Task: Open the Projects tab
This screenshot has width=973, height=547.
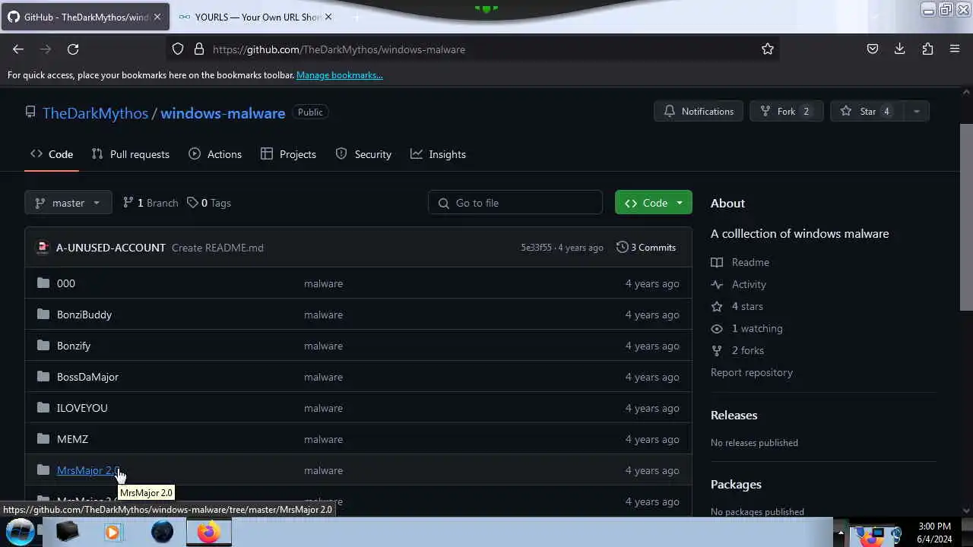Action: (288, 154)
